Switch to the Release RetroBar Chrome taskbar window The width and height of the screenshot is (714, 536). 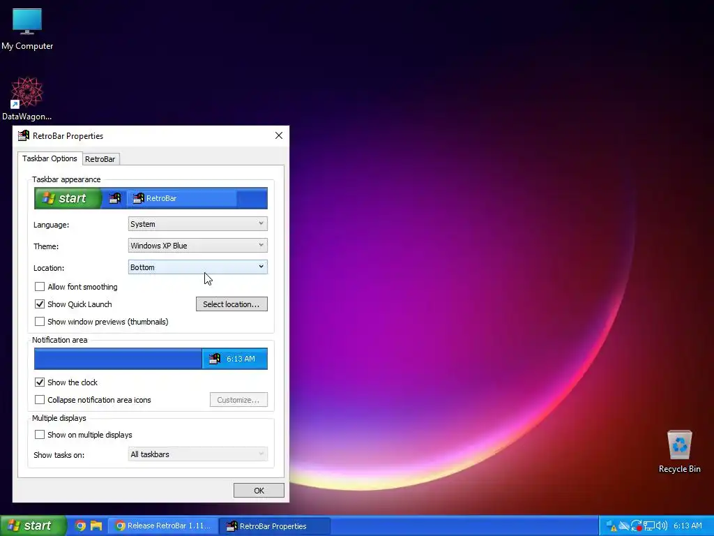pos(163,526)
